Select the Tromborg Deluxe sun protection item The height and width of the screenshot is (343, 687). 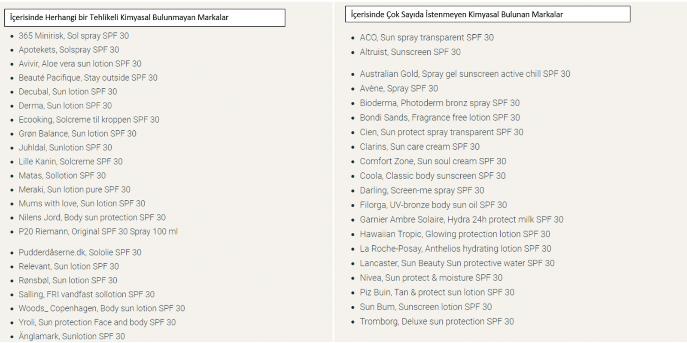pos(437,322)
